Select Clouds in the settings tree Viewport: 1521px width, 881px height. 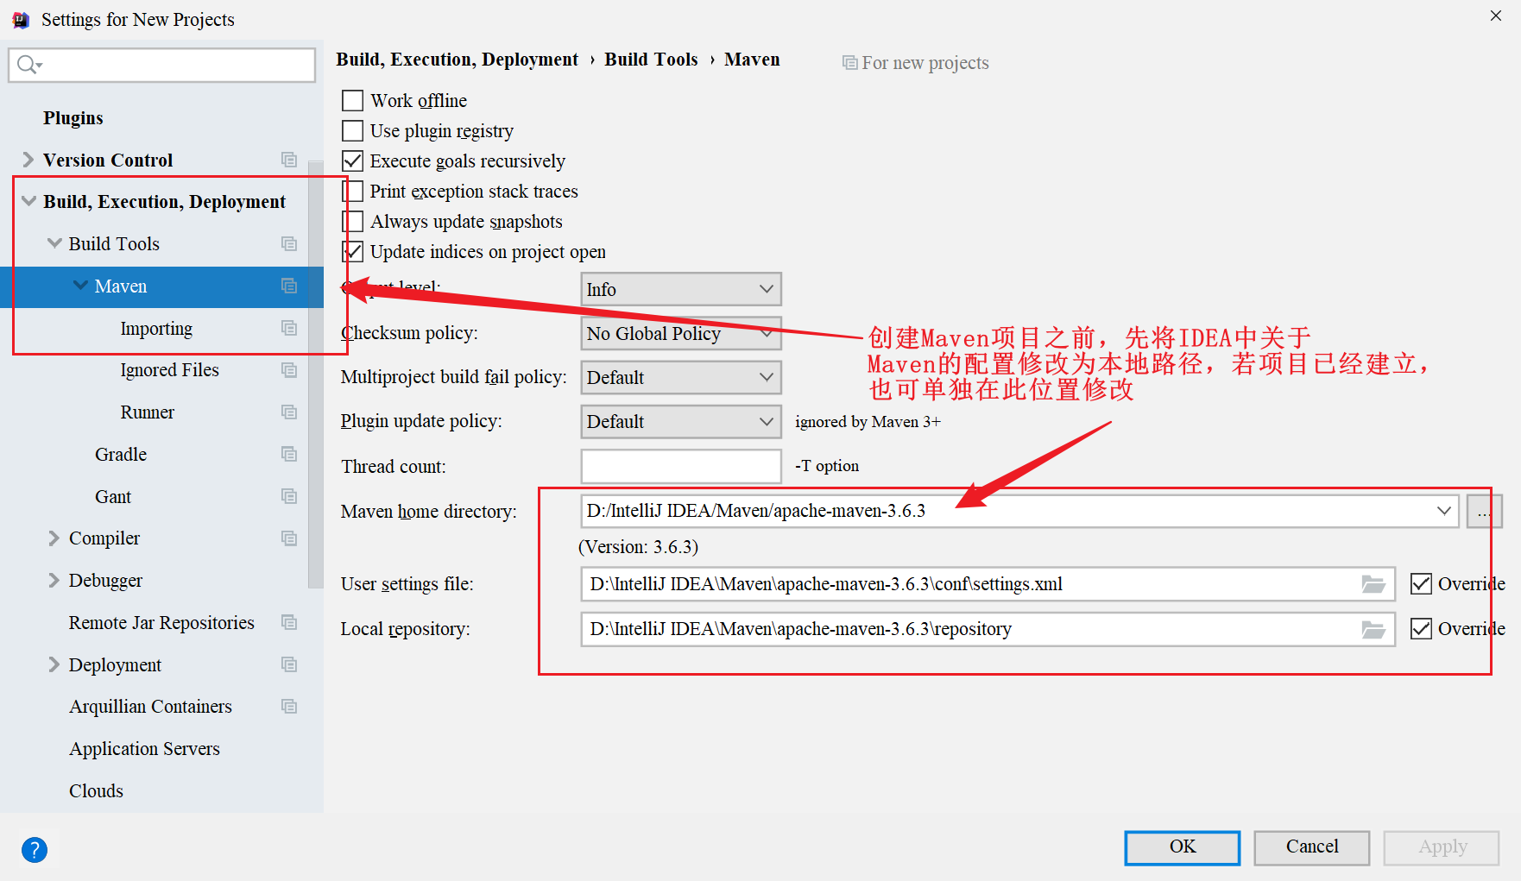coord(96,791)
